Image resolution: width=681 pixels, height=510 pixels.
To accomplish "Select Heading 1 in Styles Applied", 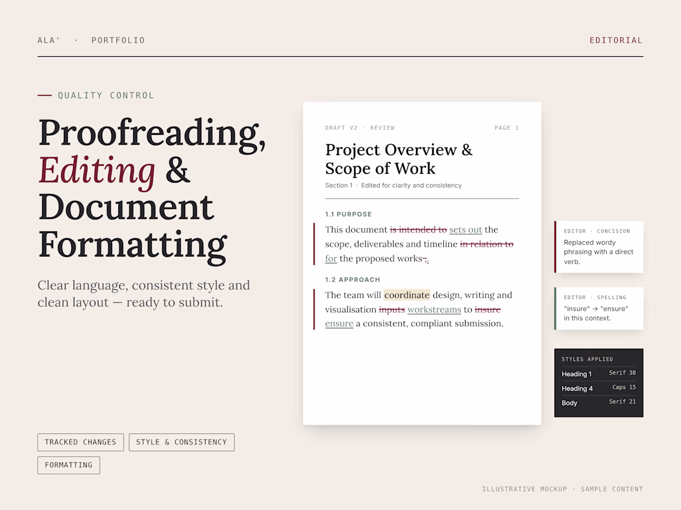I will (599, 373).
